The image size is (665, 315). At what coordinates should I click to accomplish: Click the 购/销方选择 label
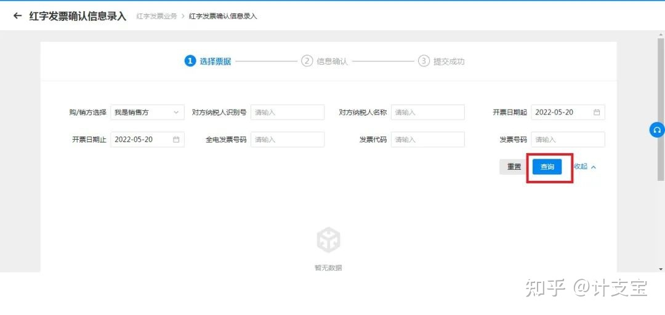click(x=88, y=113)
